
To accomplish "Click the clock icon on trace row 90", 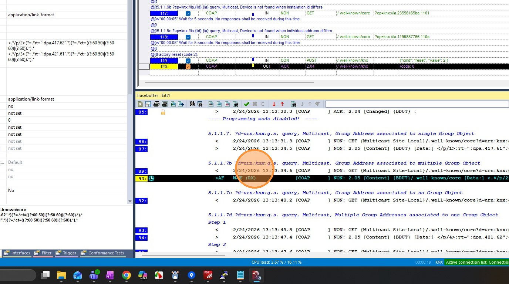I will pos(151,178).
